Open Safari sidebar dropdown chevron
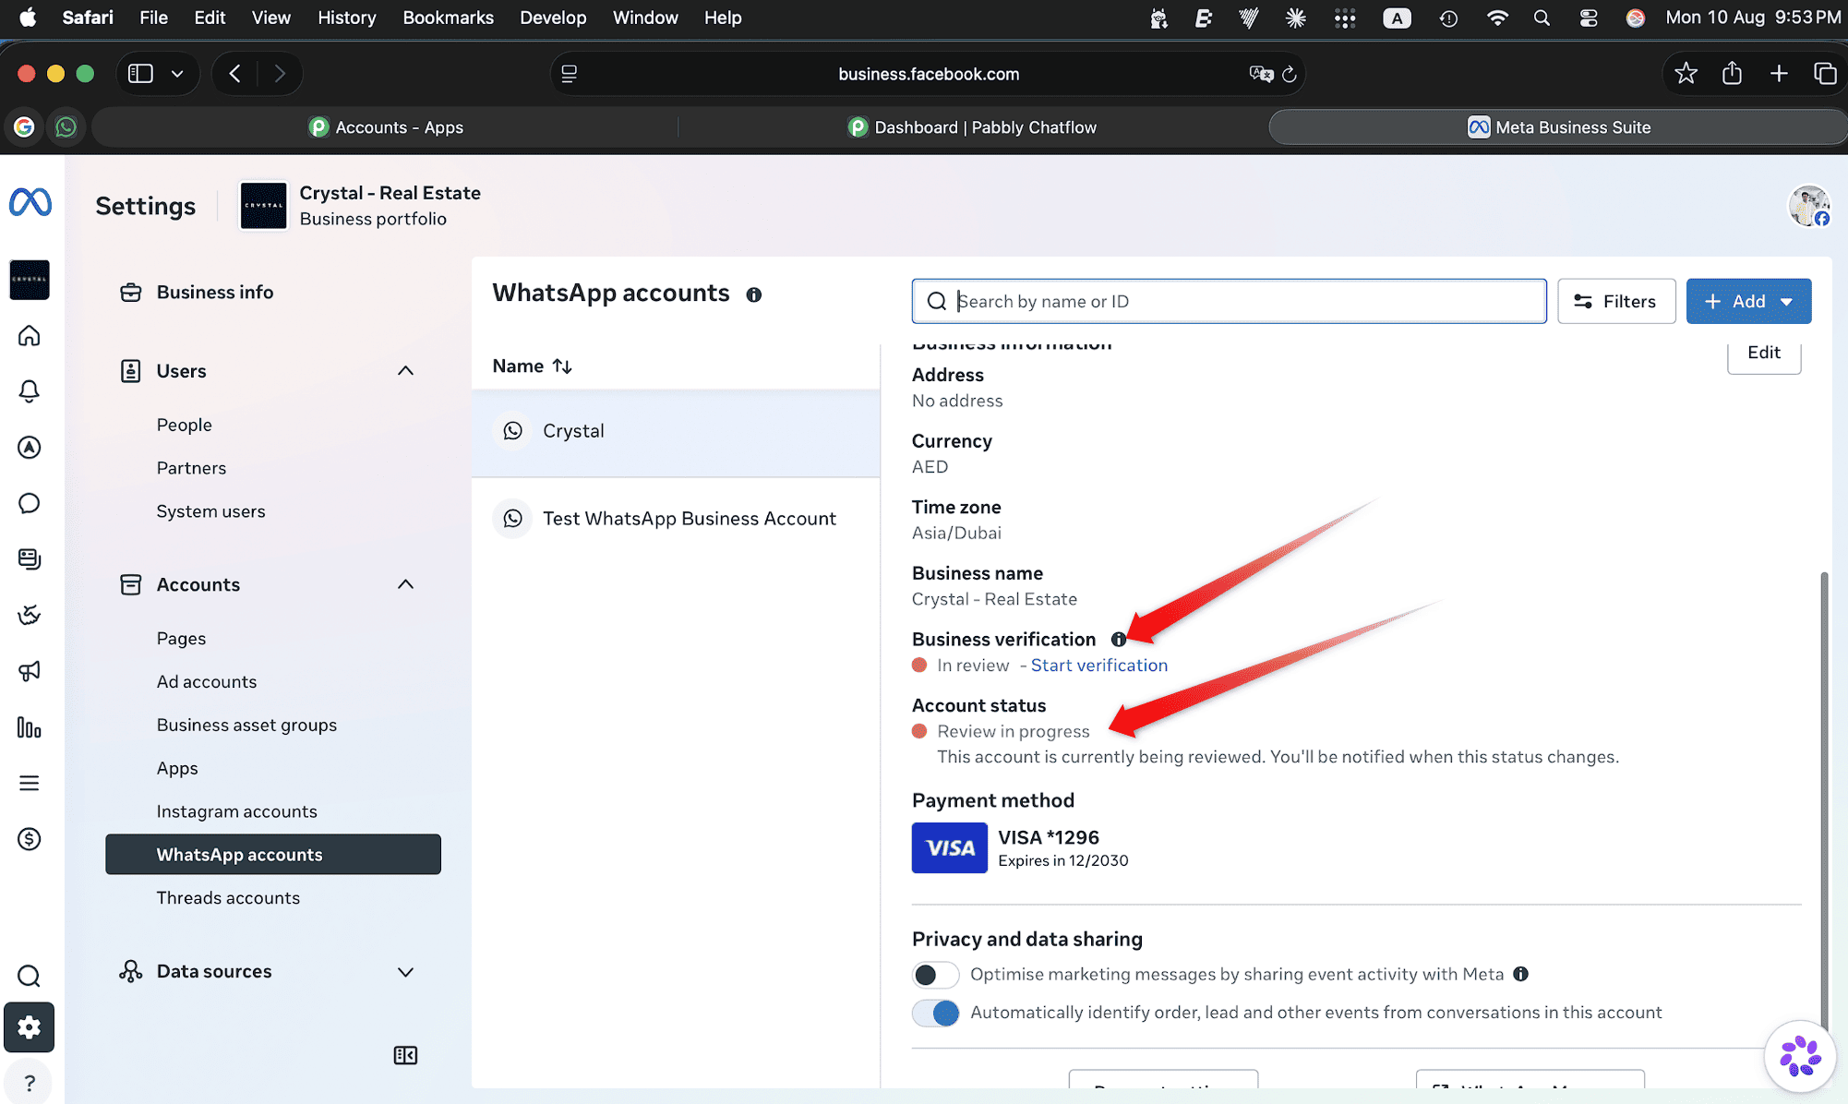Screen dimensions: 1848x1104 pos(177,74)
